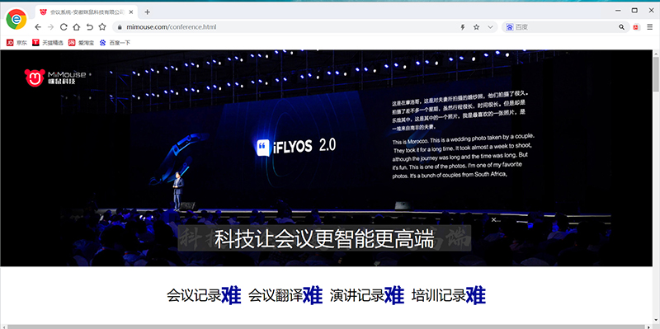The height and width of the screenshot is (329, 660).
Task: Click the lock icon in address bar
Action: tap(120, 27)
